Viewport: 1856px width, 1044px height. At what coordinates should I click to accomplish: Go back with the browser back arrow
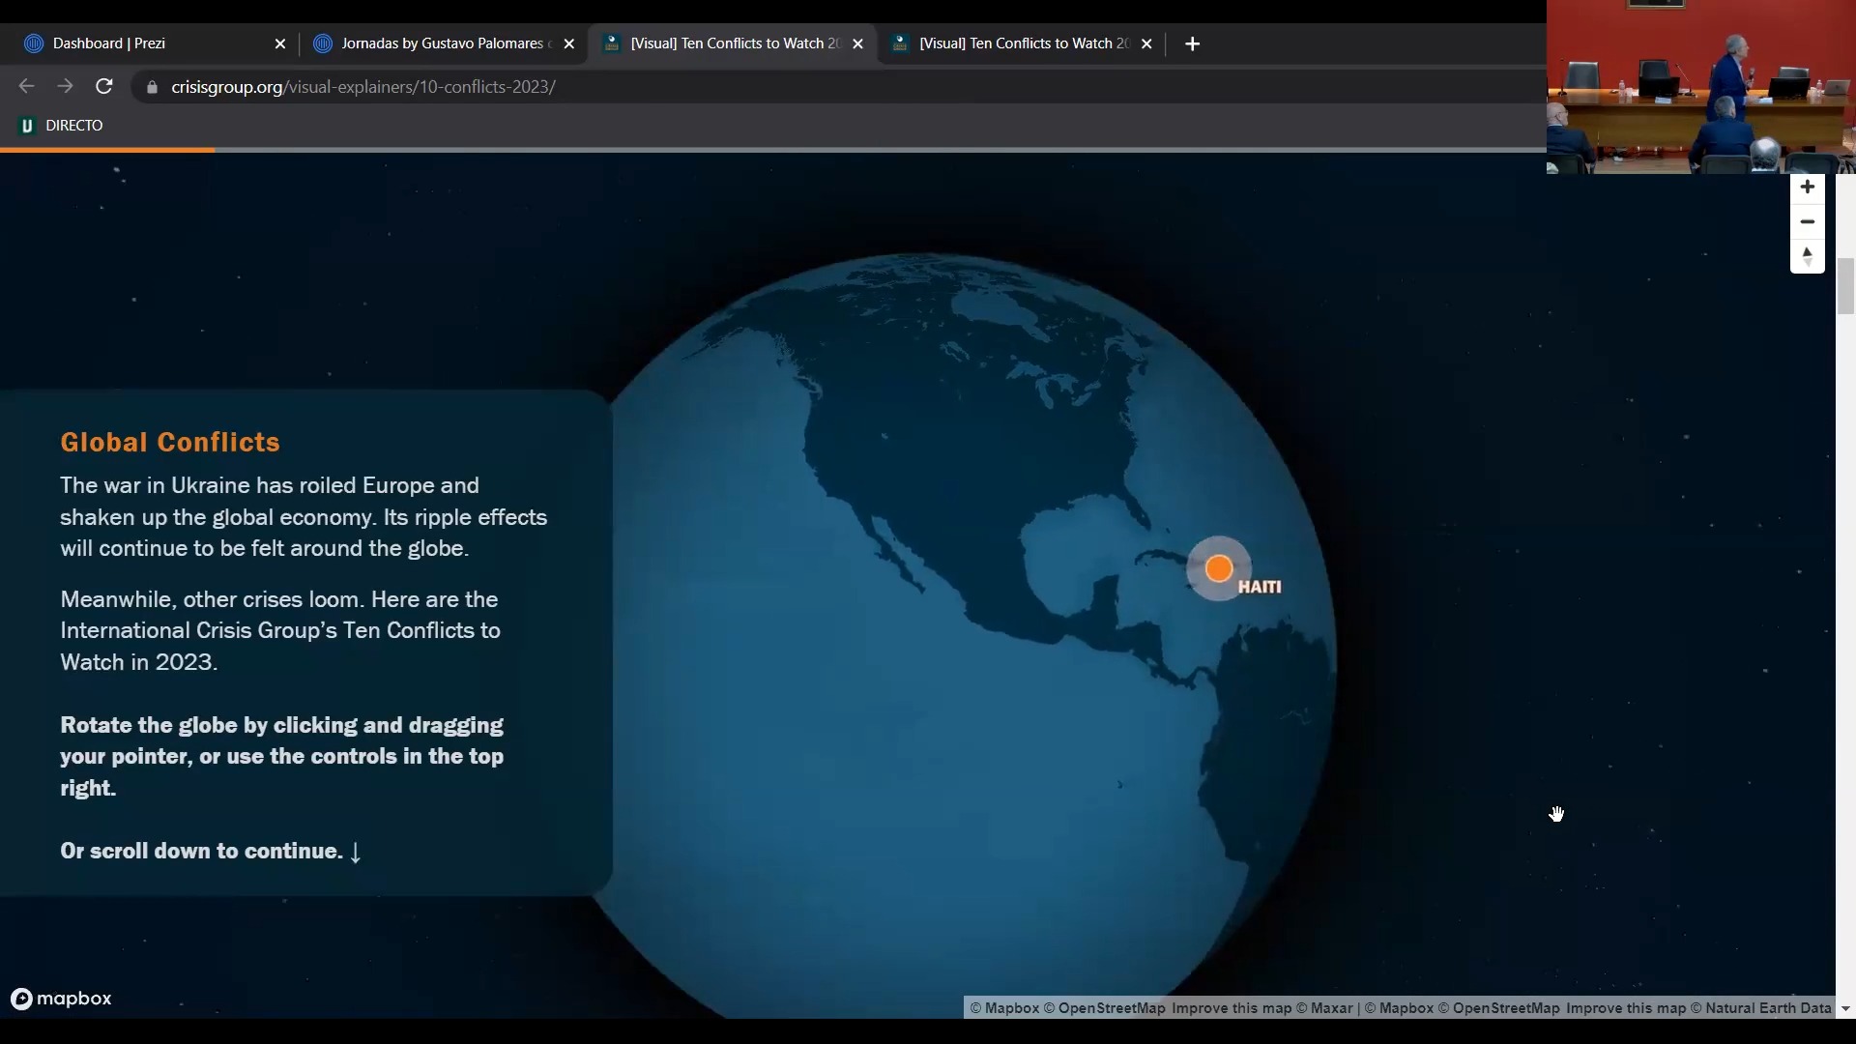click(26, 87)
